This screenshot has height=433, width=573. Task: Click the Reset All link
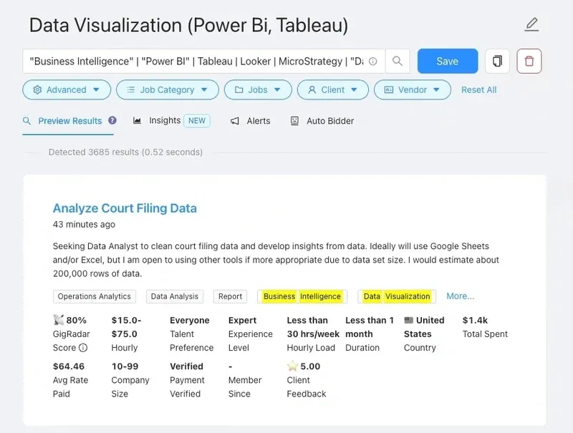pos(478,89)
